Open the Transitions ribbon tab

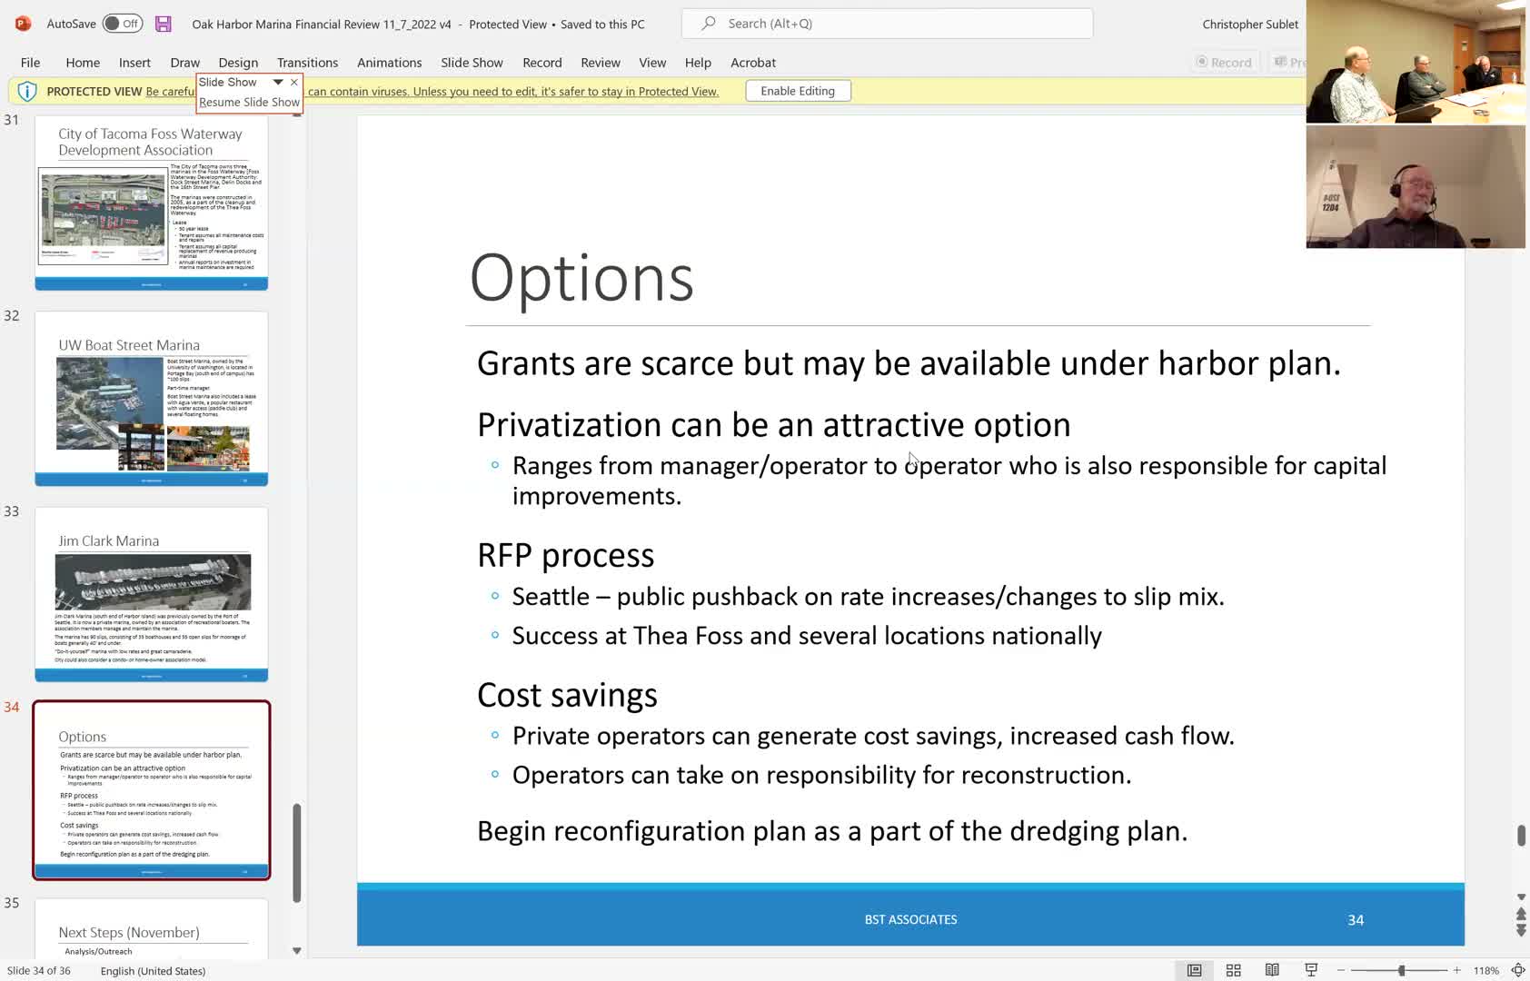(x=307, y=62)
